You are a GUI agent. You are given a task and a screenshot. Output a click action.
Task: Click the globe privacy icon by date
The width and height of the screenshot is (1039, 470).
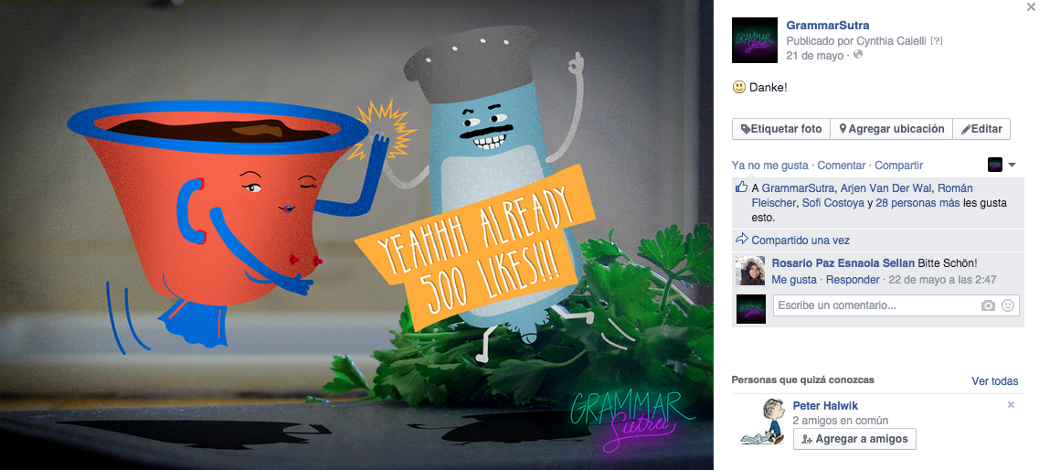[x=858, y=55]
